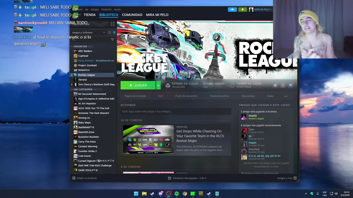Open Elementos descargados downloads status
This screenshot has height=198, width=353.
click(187, 178)
